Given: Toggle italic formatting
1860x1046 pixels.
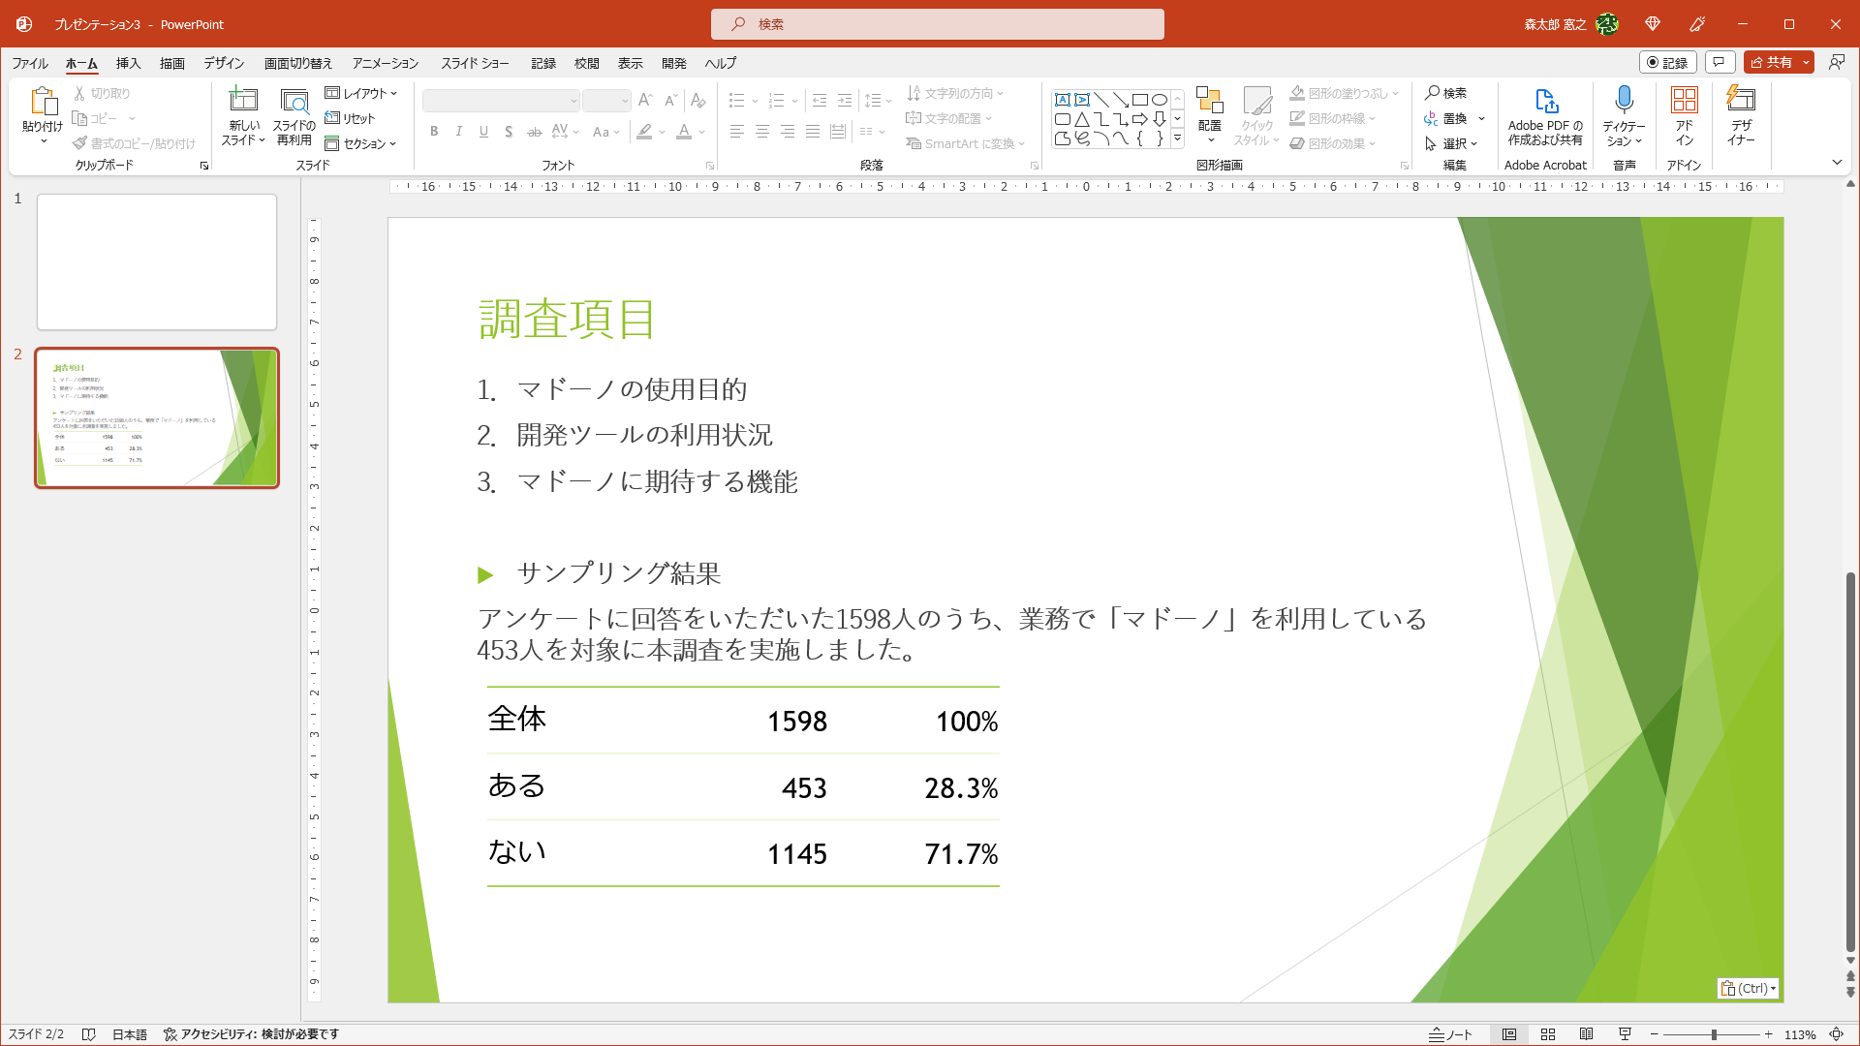Looking at the screenshot, I should tap(458, 132).
